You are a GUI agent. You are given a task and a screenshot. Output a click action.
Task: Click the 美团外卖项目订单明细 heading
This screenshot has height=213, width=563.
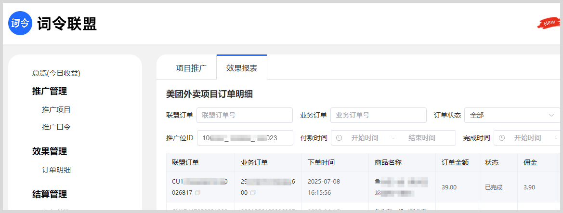pos(209,94)
